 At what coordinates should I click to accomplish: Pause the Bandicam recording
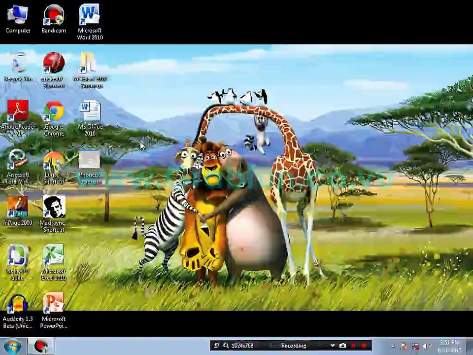point(353,345)
